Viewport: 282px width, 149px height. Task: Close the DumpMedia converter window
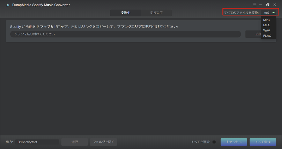pos(275,5)
